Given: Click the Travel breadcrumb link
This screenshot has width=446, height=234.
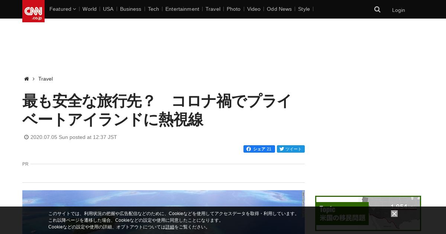Looking at the screenshot, I should pyautogui.click(x=45, y=79).
